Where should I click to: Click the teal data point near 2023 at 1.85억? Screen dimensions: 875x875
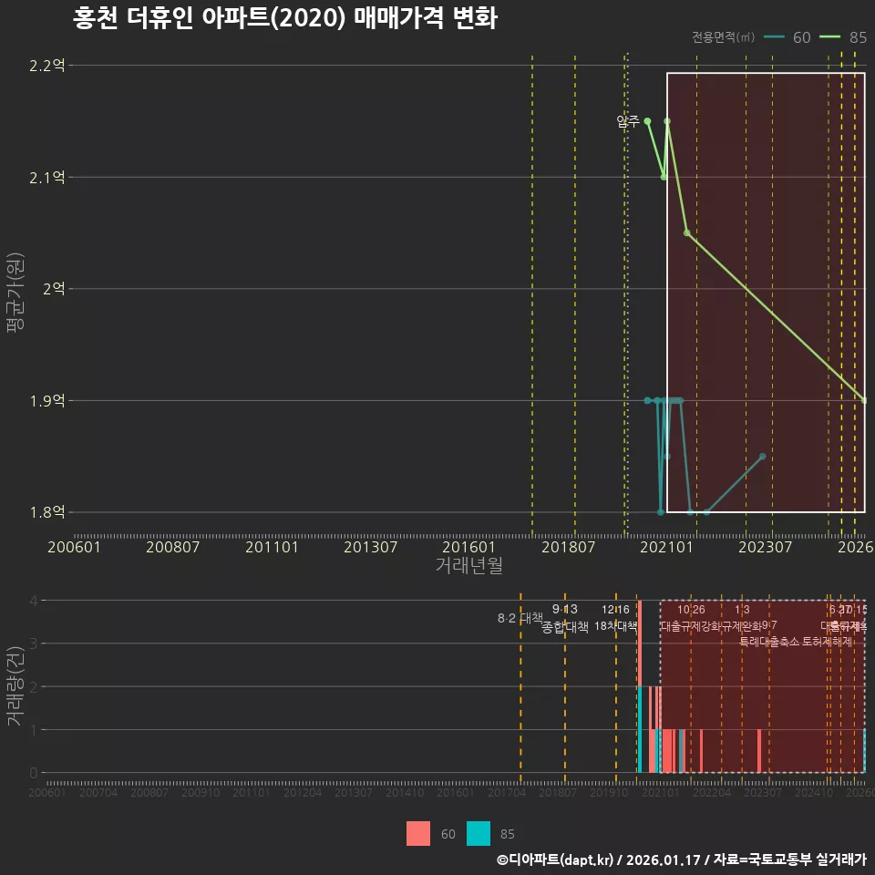click(x=763, y=455)
